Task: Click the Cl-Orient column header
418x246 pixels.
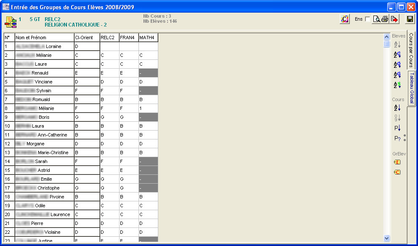Action: (x=87, y=37)
